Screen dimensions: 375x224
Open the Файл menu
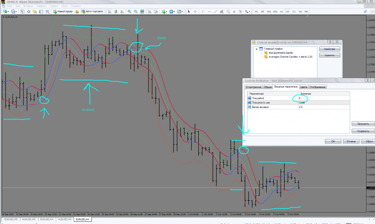[9, 6]
